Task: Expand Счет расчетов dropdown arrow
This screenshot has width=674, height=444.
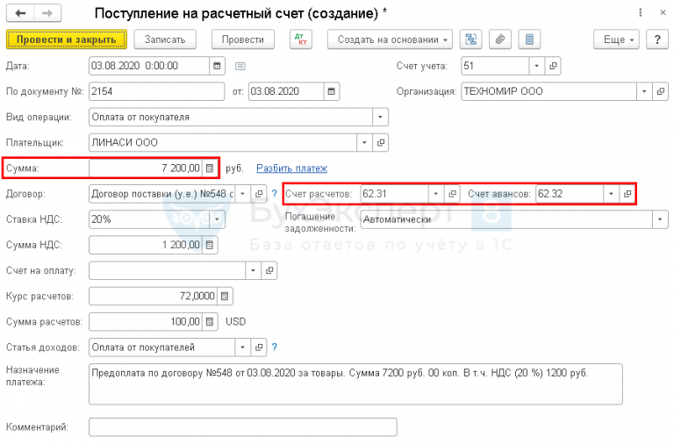Action: coord(436,194)
